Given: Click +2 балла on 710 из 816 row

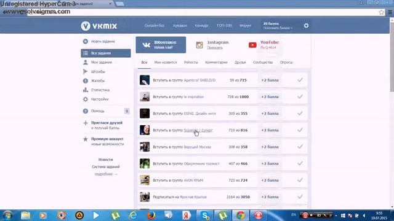Looking at the screenshot, I should [270, 130].
